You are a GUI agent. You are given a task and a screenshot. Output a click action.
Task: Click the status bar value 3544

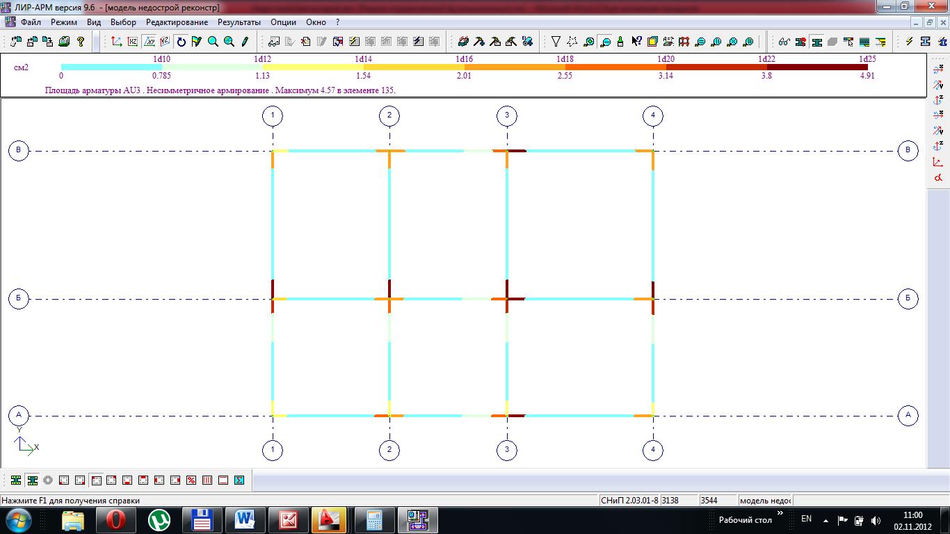tap(718, 500)
